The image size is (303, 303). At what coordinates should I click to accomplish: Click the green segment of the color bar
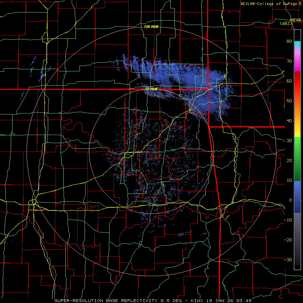pyautogui.click(x=297, y=159)
